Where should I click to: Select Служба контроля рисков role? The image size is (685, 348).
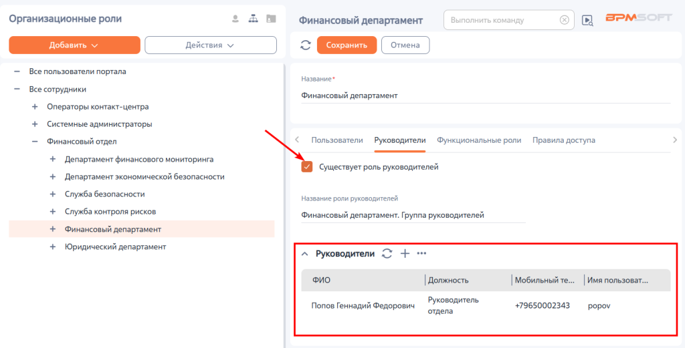click(x=110, y=212)
